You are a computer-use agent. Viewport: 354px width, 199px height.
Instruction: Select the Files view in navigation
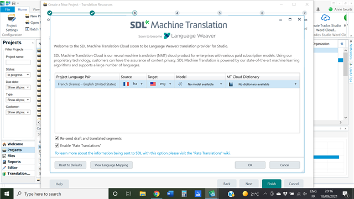[18, 156]
